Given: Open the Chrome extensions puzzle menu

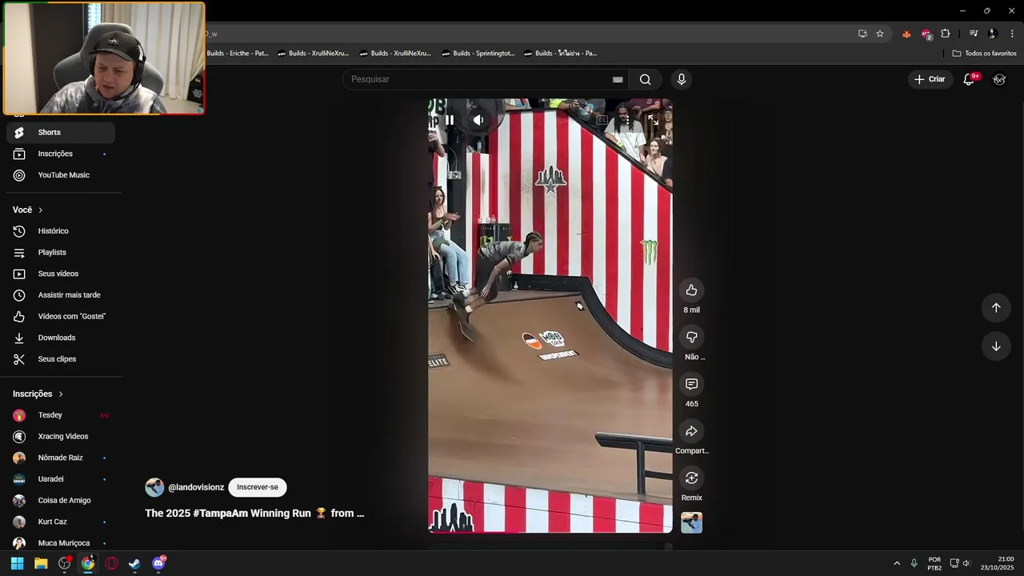Looking at the screenshot, I should tap(946, 34).
